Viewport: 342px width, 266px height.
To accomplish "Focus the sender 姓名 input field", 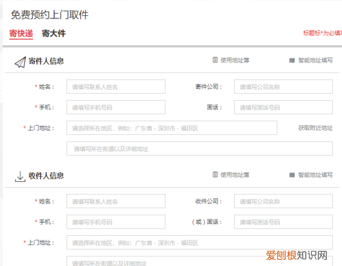I will pyautogui.click(x=116, y=86).
